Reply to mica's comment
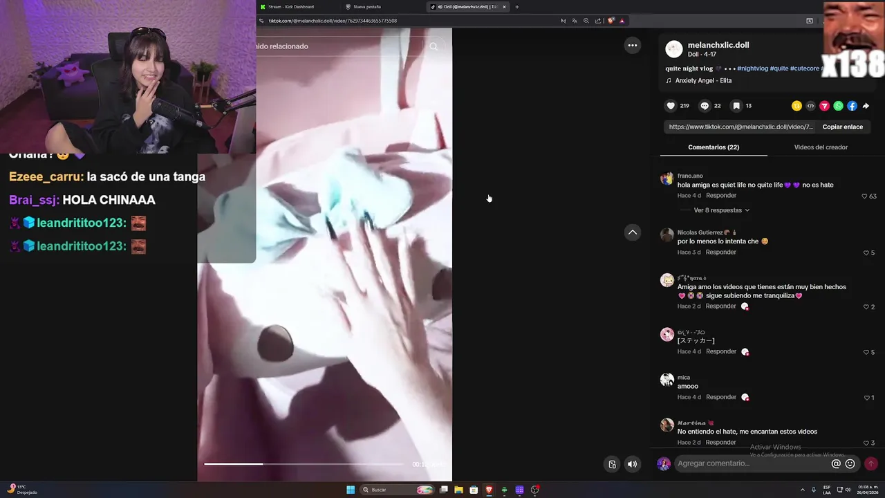This screenshot has height=498, width=885. (x=721, y=398)
